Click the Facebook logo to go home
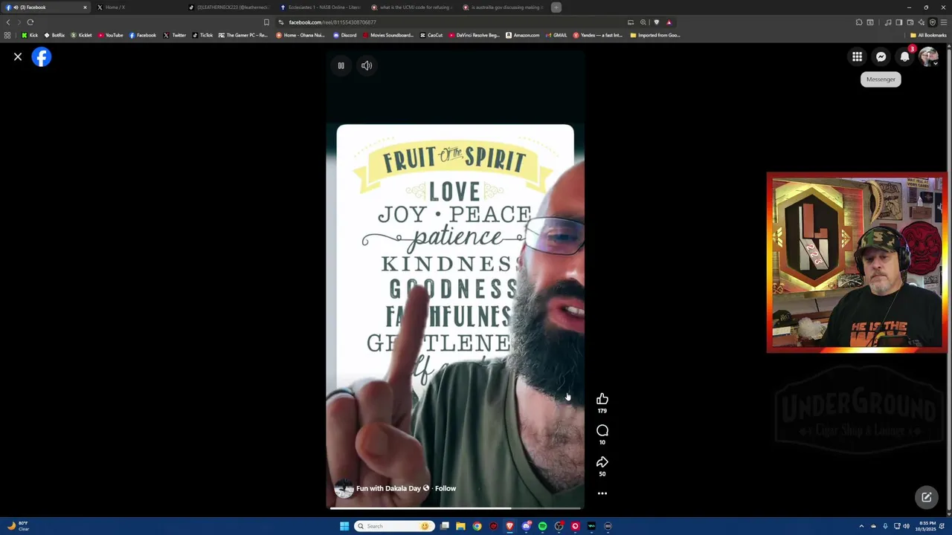 point(42,56)
